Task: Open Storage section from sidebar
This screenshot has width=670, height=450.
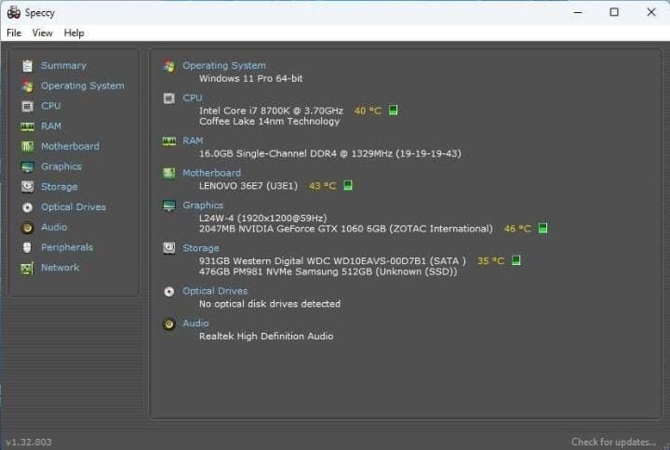Action: pos(59,187)
